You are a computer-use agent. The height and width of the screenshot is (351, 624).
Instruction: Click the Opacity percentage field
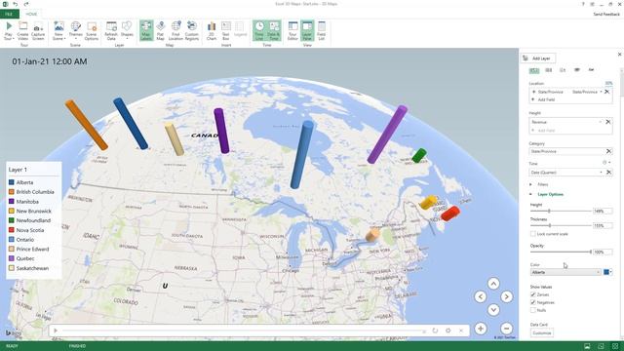click(x=603, y=252)
